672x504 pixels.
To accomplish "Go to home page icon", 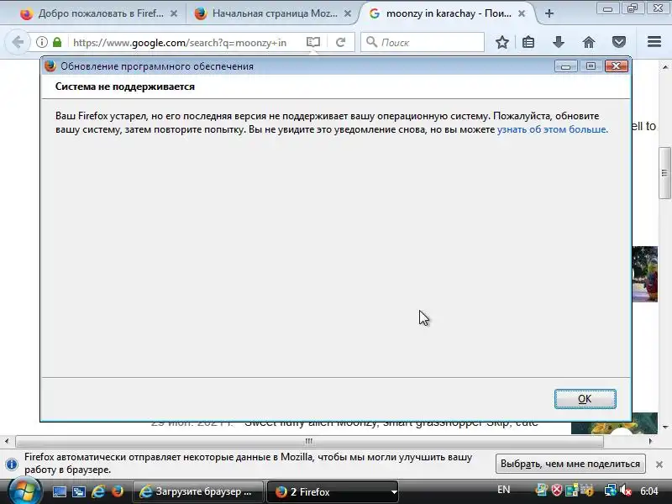I will click(589, 42).
